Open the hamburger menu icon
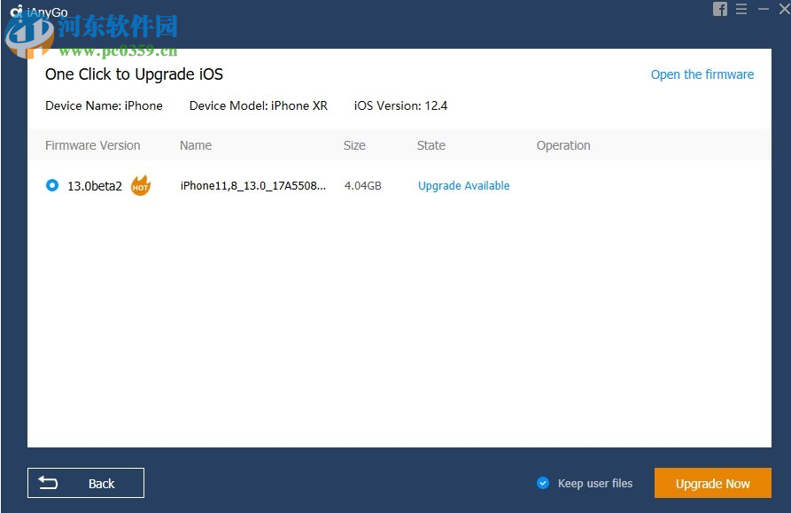This screenshot has width=791, height=513. tap(741, 9)
